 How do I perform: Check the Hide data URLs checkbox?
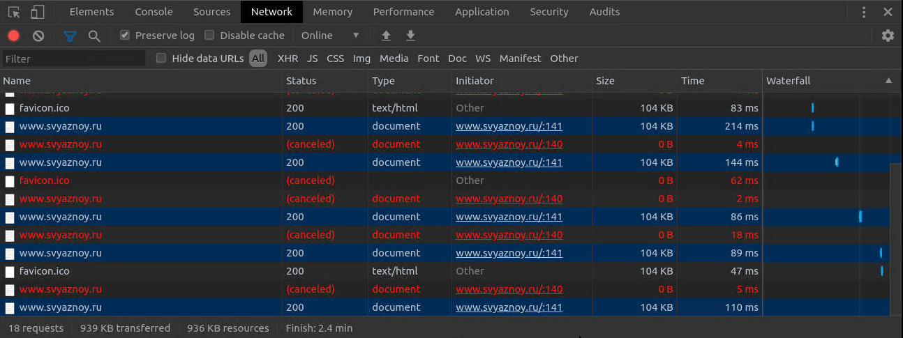[x=161, y=58]
